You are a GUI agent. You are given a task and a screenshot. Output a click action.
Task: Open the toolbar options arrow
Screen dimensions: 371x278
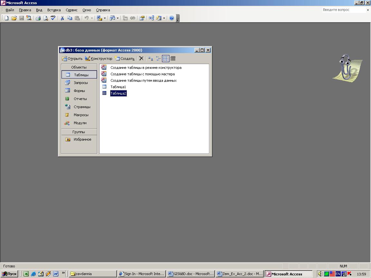point(178,18)
